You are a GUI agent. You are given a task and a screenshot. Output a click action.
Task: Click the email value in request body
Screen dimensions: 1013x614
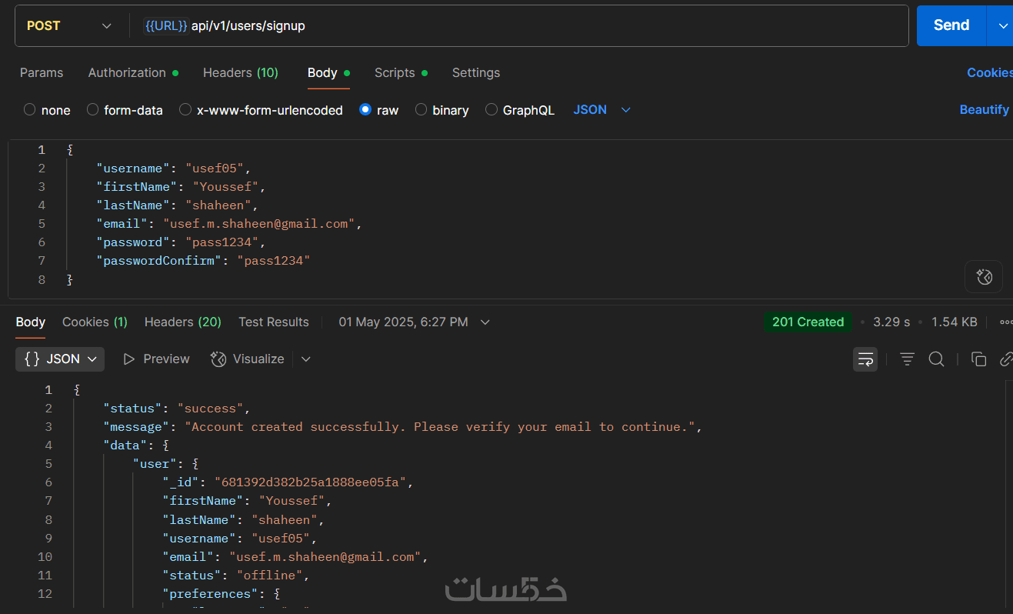[258, 224]
